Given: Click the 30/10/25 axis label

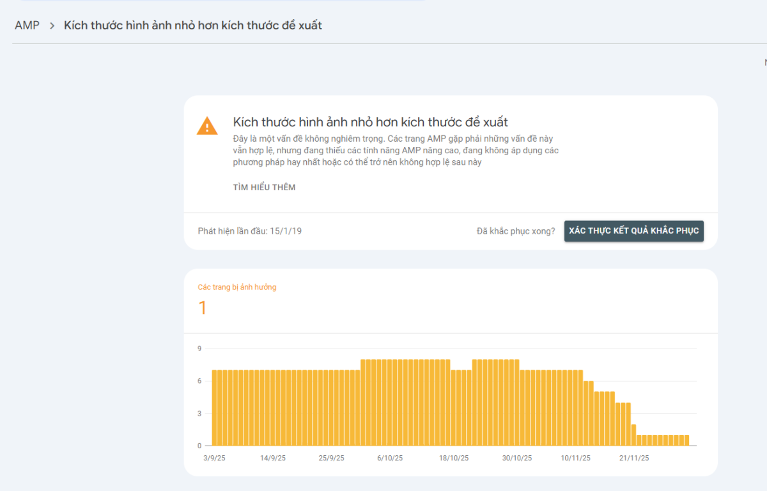Looking at the screenshot, I should (x=519, y=458).
